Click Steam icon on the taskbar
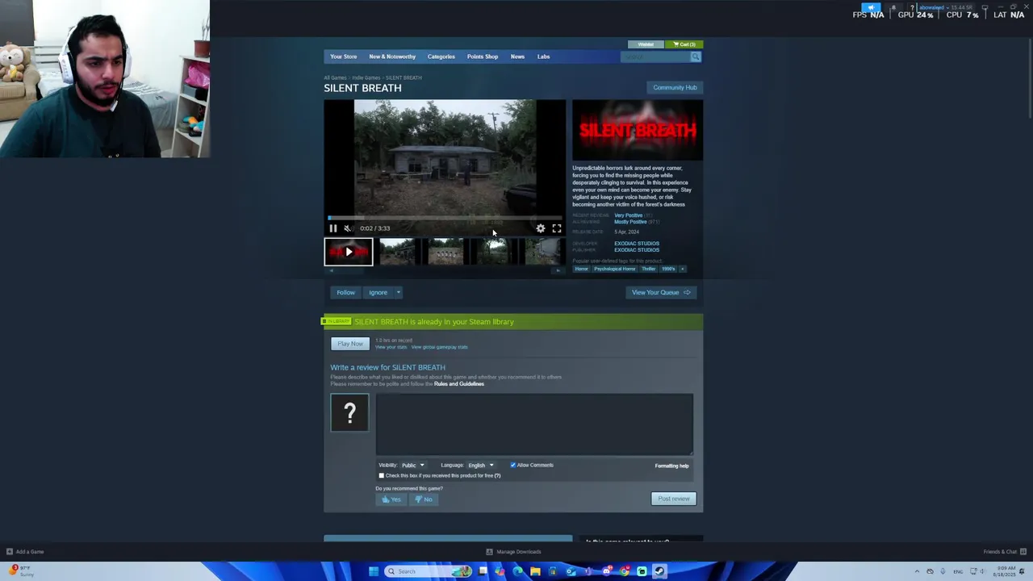 [659, 571]
